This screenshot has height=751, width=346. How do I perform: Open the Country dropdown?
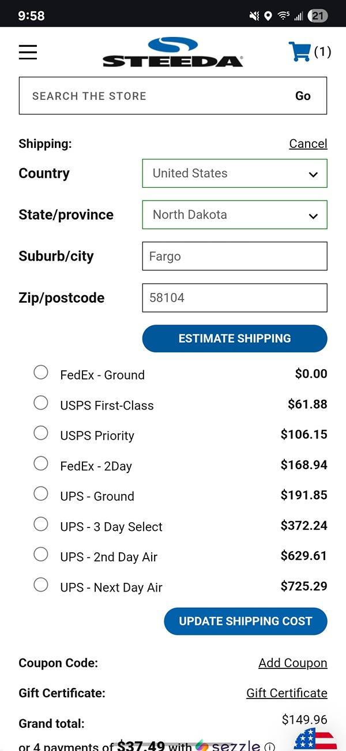(235, 173)
